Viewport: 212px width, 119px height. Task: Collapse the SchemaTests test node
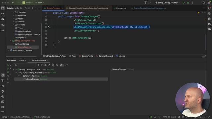point(19,76)
